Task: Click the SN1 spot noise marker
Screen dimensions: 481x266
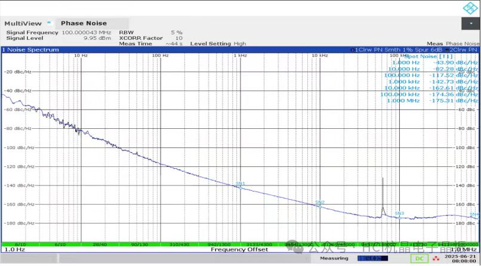Action: 240,184
